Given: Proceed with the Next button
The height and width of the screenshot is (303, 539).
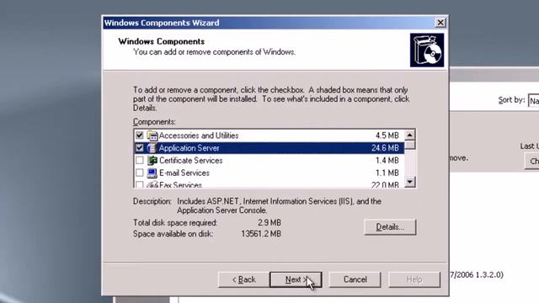Looking at the screenshot, I should [x=296, y=279].
